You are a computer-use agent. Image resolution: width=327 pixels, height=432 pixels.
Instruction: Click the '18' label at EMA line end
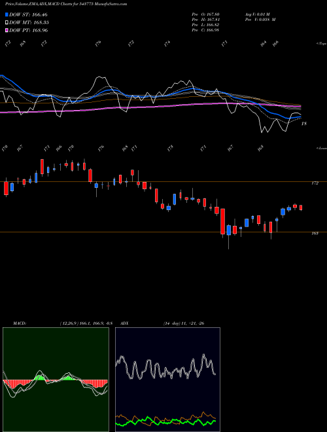(x=304, y=124)
